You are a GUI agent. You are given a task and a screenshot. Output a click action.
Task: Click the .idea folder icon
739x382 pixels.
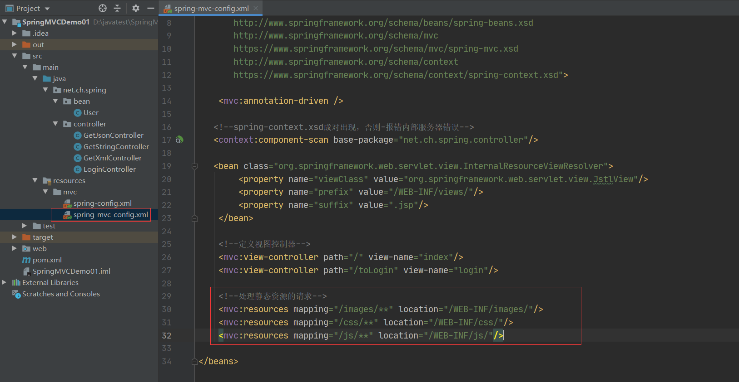26,34
